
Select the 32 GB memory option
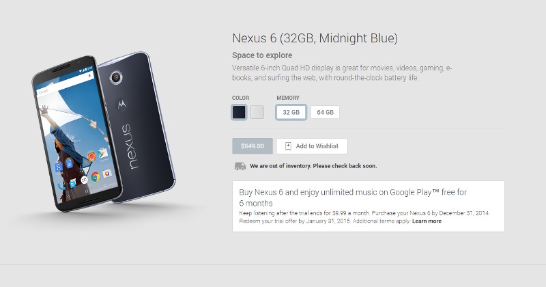[291, 112]
